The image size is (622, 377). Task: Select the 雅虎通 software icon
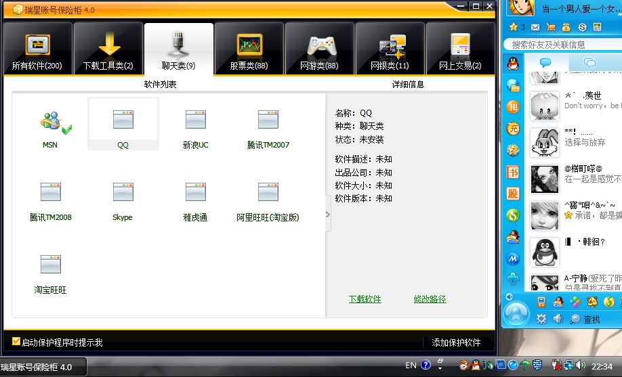click(x=196, y=192)
